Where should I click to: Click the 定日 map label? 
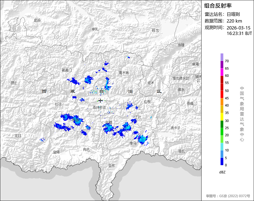pyautogui.click(x=18, y=135)
